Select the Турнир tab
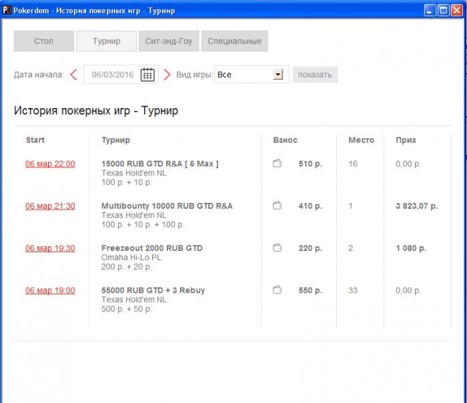This screenshot has height=403, width=467. pyautogui.click(x=106, y=41)
